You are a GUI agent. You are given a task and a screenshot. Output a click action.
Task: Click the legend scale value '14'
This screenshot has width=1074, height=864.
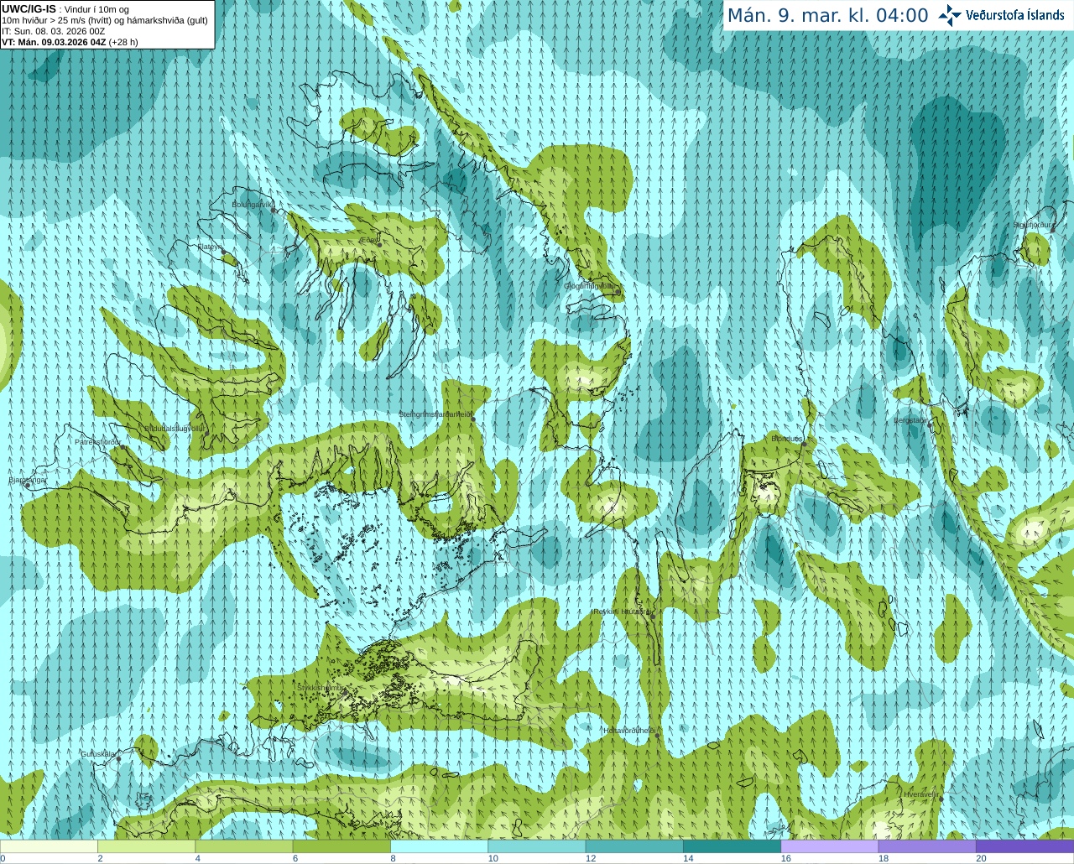tap(688, 858)
